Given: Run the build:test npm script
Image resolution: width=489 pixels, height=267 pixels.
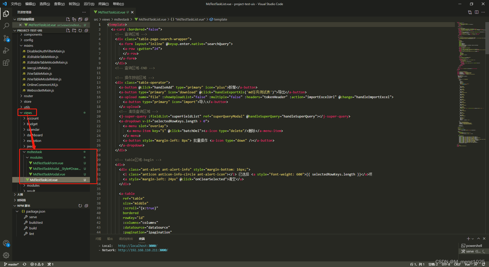Looking at the screenshot, I should pos(36,222).
